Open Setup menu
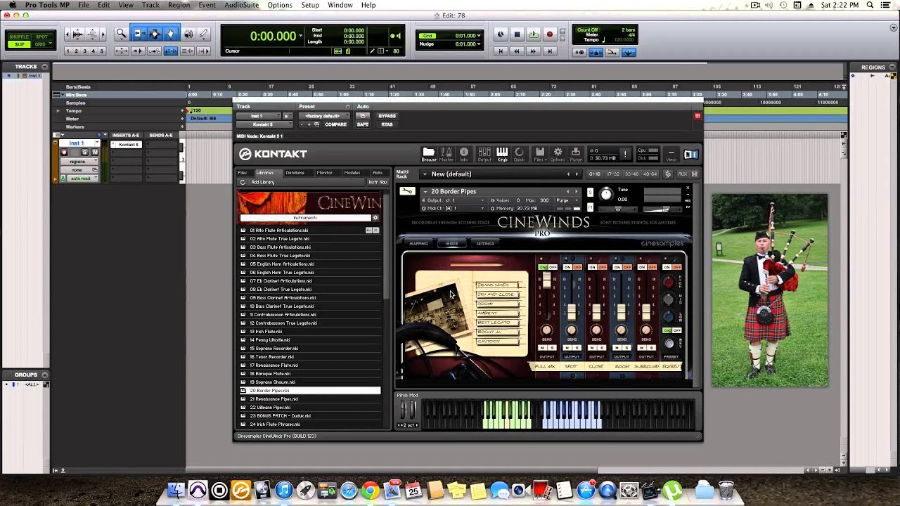The image size is (900, 506). click(x=310, y=5)
